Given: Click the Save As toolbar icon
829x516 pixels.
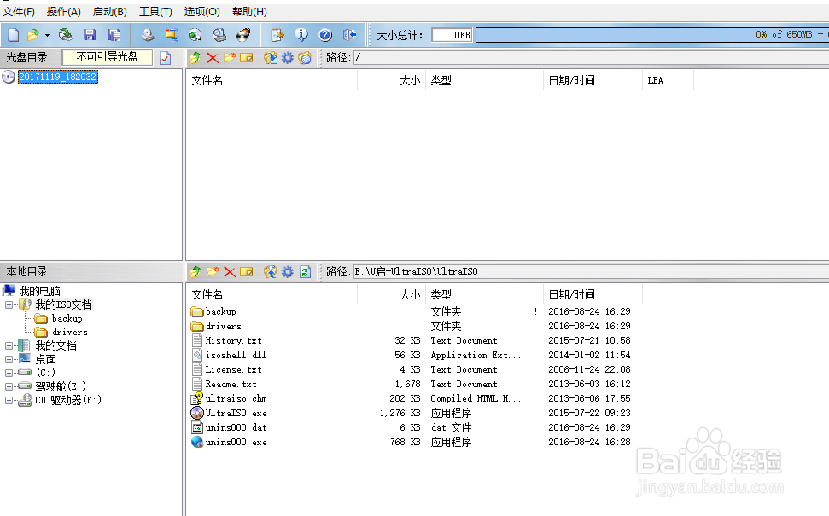Looking at the screenshot, I should pyautogui.click(x=114, y=35).
